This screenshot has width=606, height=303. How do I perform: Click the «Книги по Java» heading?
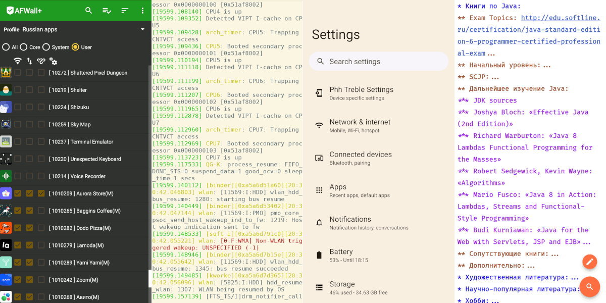[489, 6]
